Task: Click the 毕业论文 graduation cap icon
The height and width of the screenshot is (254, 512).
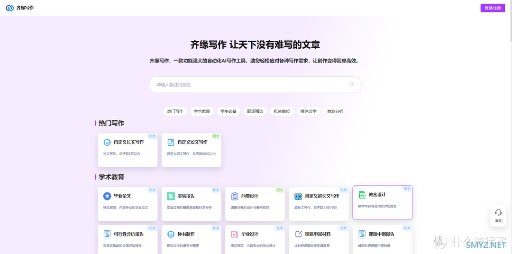Action: pyautogui.click(x=107, y=196)
